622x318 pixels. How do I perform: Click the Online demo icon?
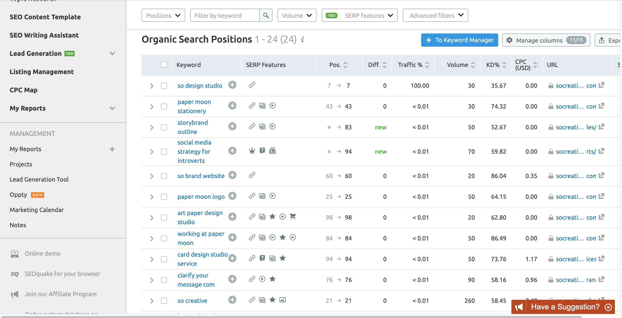click(x=15, y=254)
